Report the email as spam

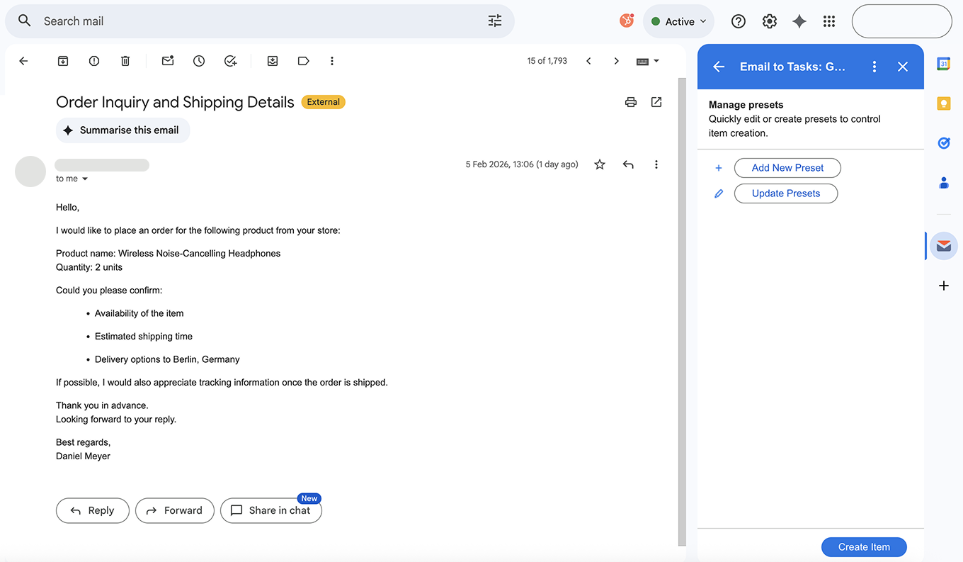pyautogui.click(x=94, y=61)
